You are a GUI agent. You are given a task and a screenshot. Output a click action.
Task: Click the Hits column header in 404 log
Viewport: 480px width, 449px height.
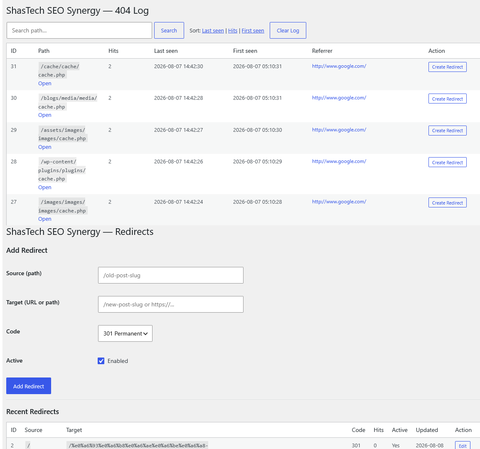(x=113, y=51)
